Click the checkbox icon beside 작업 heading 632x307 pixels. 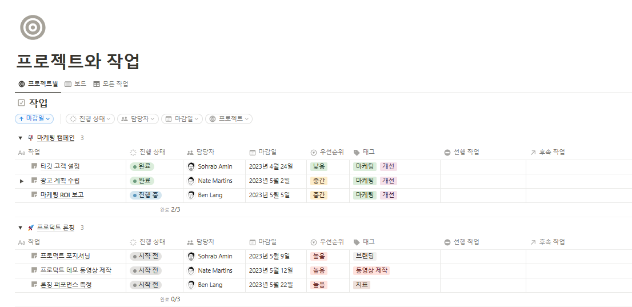(x=22, y=103)
